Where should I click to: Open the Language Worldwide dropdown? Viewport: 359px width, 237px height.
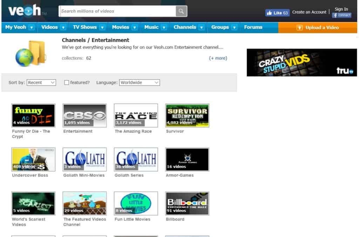[140, 82]
